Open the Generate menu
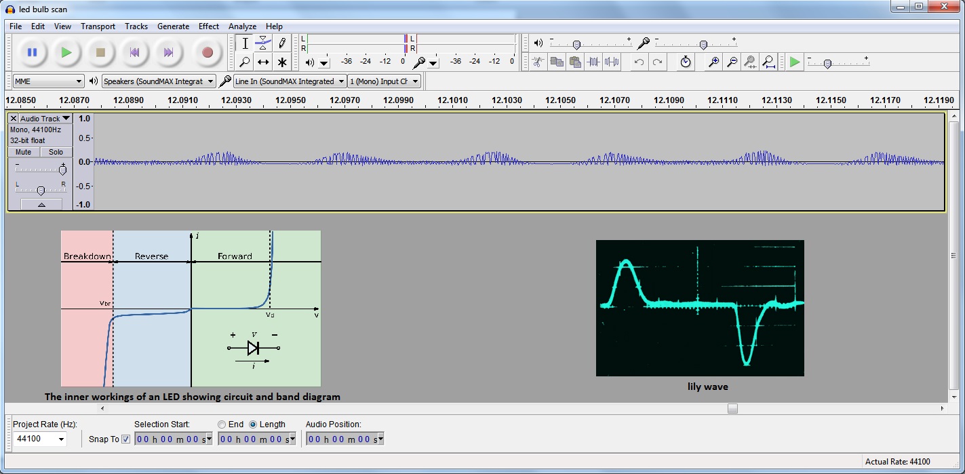This screenshot has height=474, width=965. [x=173, y=26]
